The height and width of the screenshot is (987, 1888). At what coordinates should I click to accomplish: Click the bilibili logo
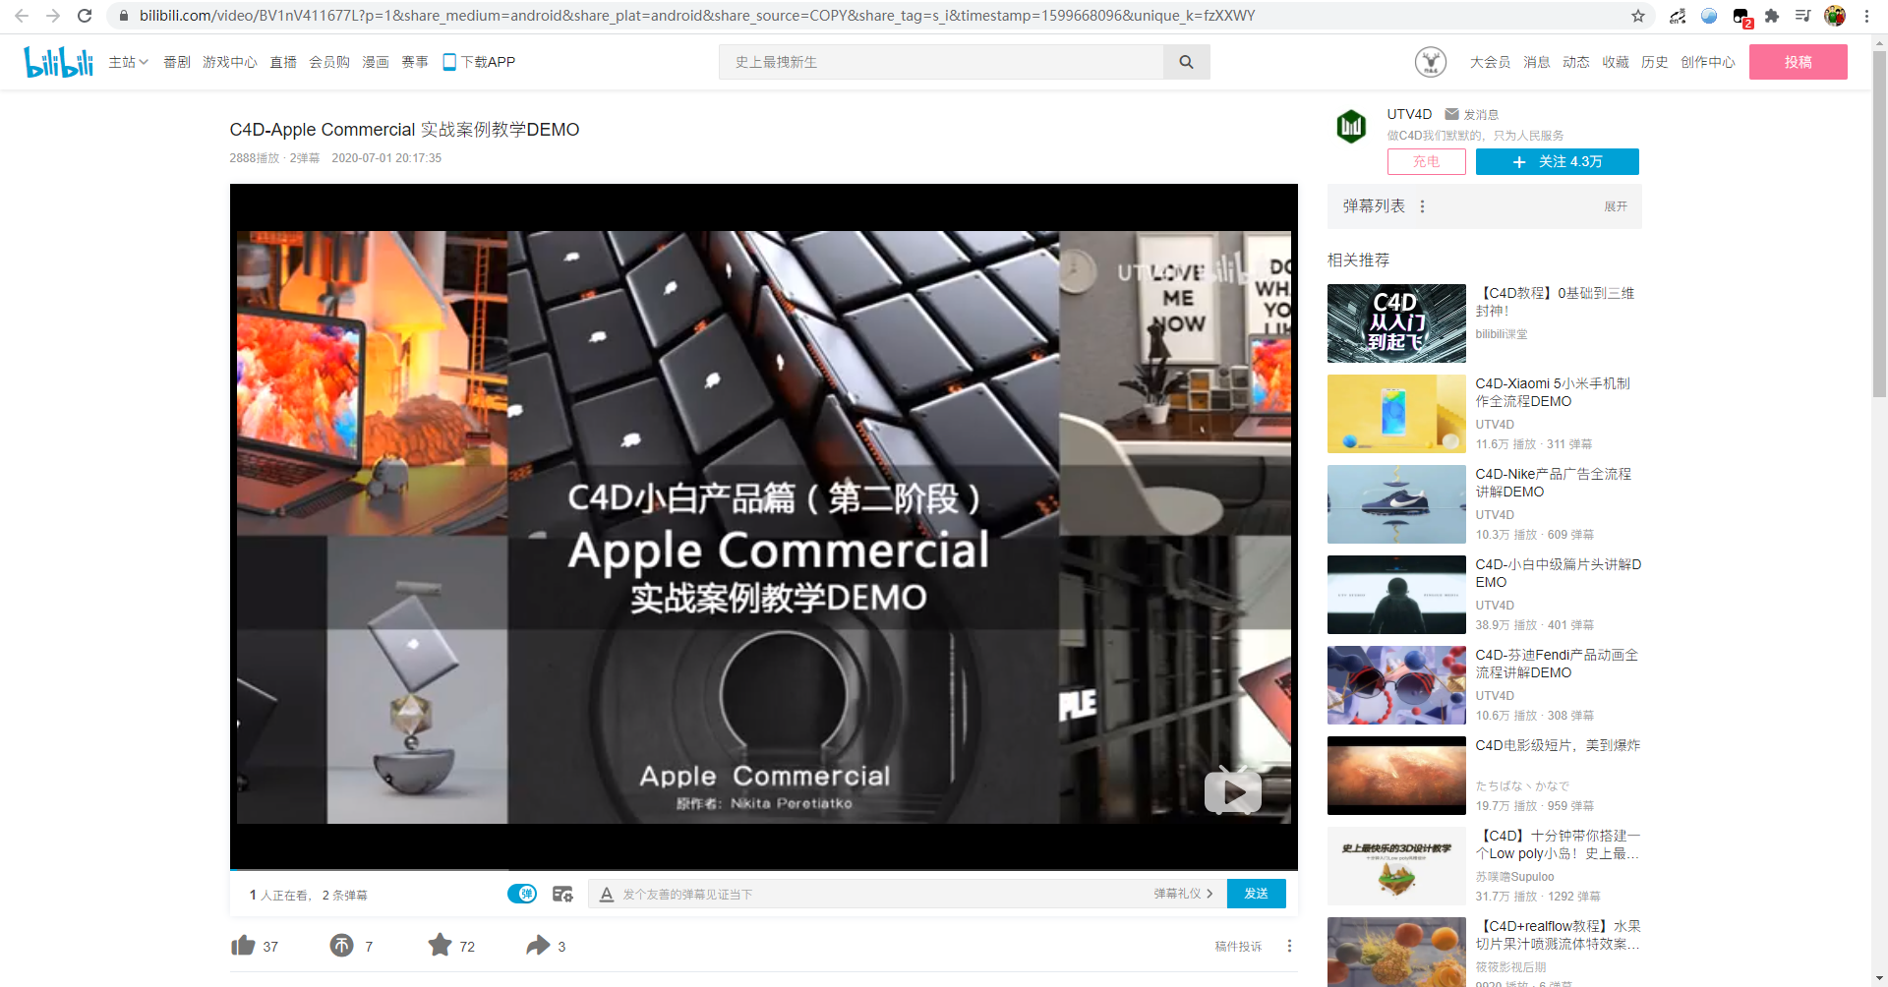click(x=58, y=62)
